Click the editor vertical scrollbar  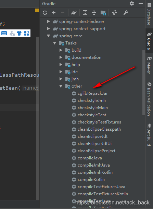tap(38, 118)
